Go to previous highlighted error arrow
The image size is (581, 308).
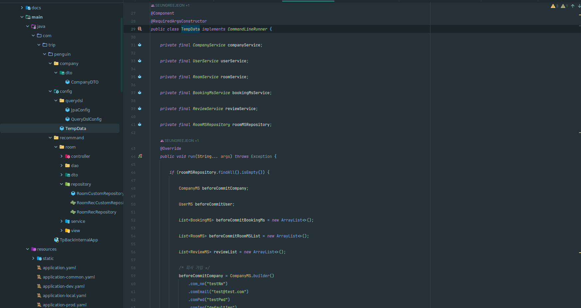click(x=573, y=6)
